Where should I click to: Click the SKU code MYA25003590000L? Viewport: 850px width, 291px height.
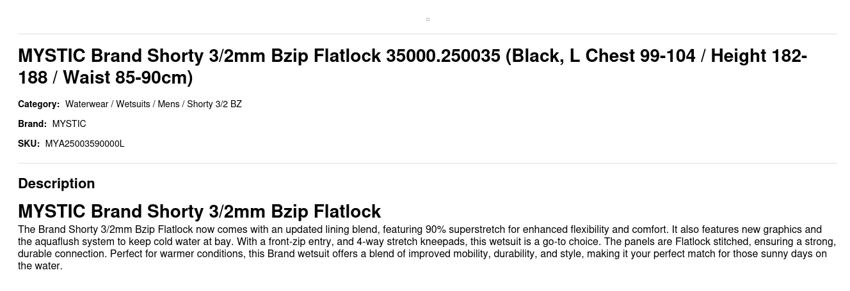84,144
